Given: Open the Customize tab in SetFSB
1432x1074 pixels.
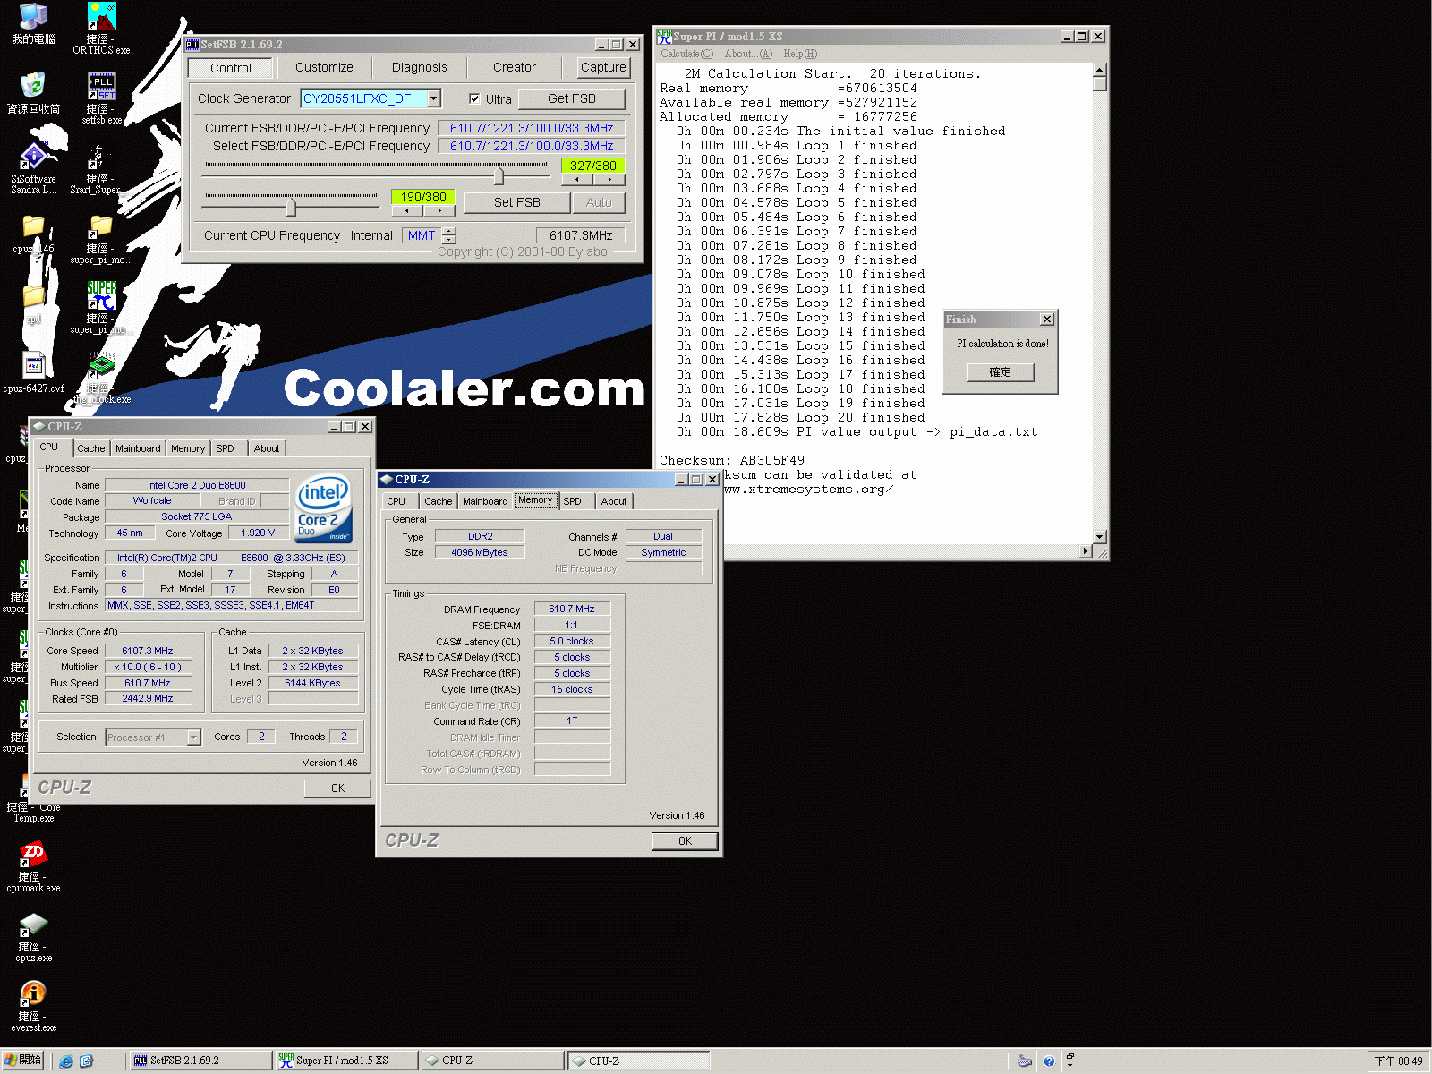Looking at the screenshot, I should [324, 67].
